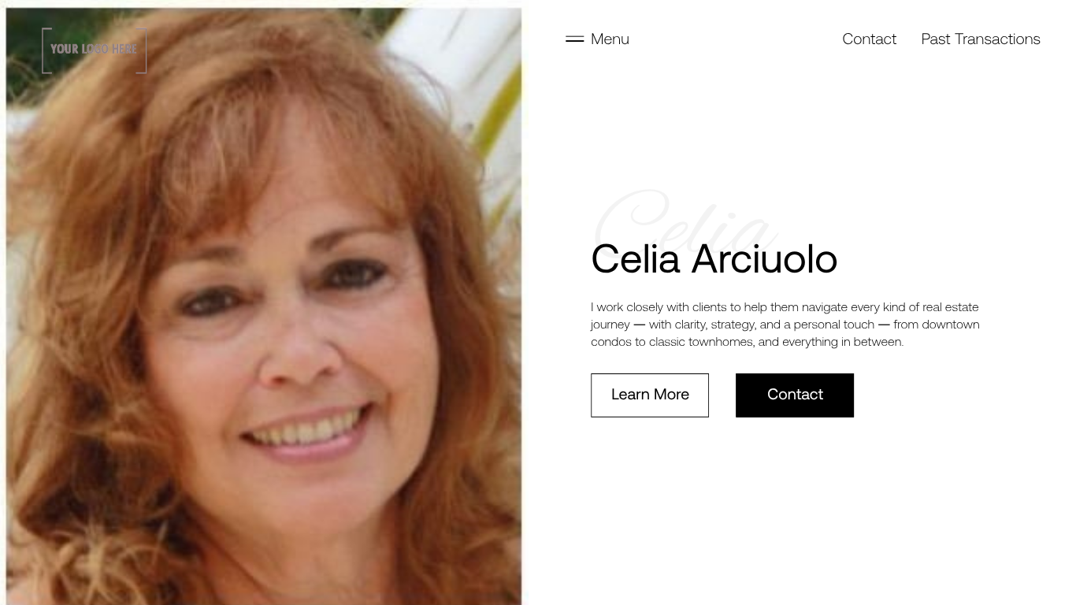Click the phrase real estate in the bio

pyautogui.click(x=951, y=307)
